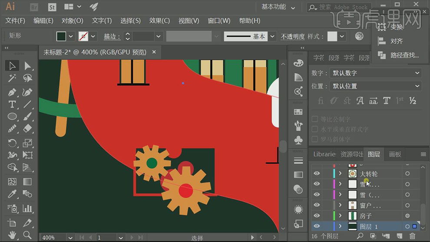The height and width of the screenshot is (242, 430).
Task: Select the Curvature tool
Action: click(27, 92)
